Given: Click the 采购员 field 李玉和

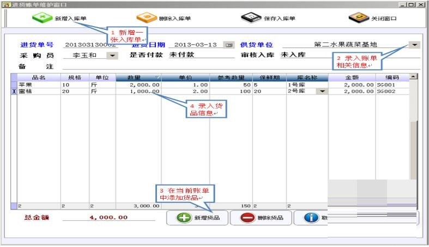Looking at the screenshot, I should tap(84, 55).
